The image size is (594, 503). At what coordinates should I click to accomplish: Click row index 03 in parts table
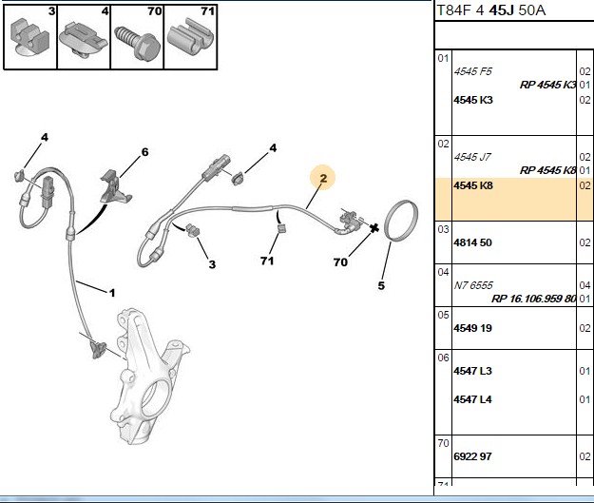point(443,229)
